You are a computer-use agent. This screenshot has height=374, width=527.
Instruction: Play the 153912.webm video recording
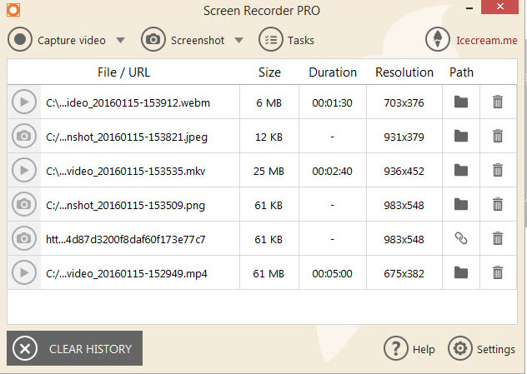click(x=24, y=102)
